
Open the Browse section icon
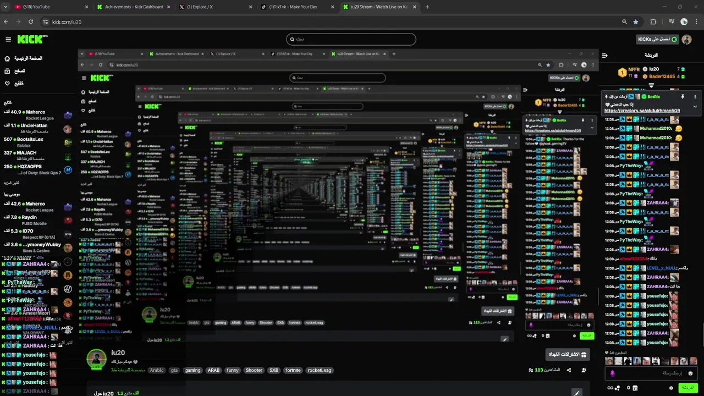pos(7,71)
